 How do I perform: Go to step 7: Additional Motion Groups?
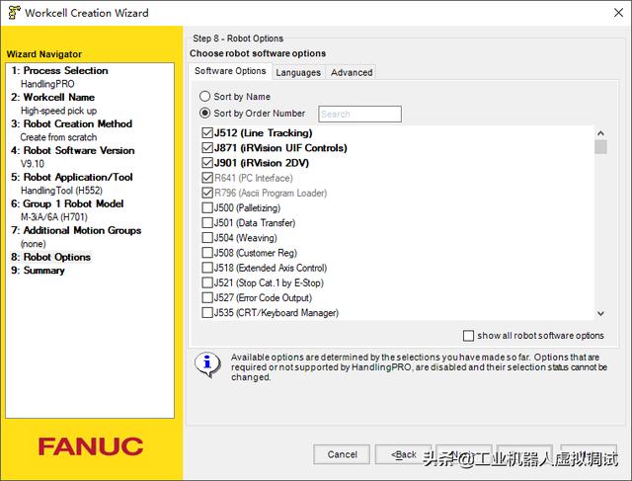[x=76, y=230]
